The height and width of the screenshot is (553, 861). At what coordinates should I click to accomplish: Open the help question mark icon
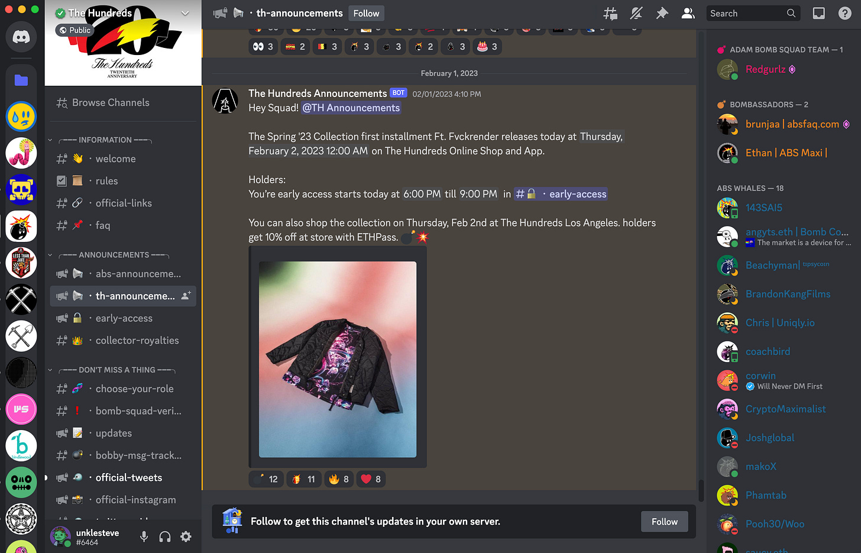coord(845,13)
